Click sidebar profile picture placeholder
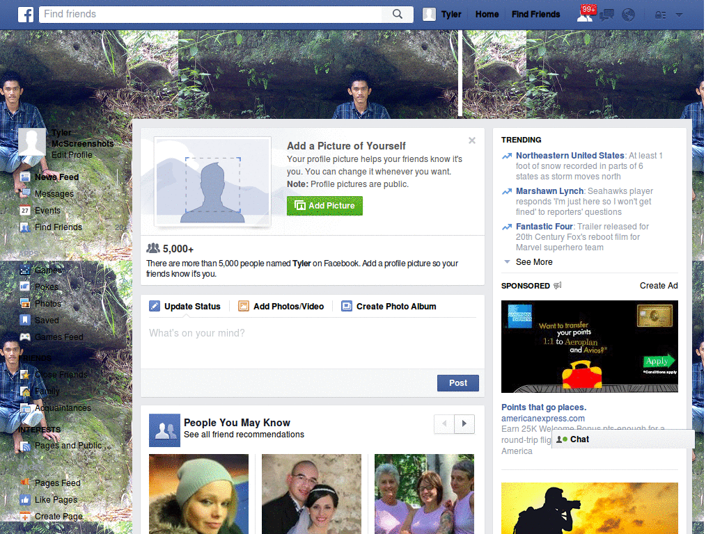Image resolution: width=713 pixels, height=534 pixels. click(32, 142)
